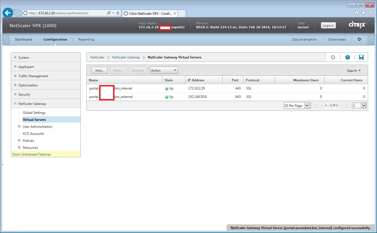The width and height of the screenshot is (377, 233).
Task: Click the Logout button
Action: (x=328, y=25)
